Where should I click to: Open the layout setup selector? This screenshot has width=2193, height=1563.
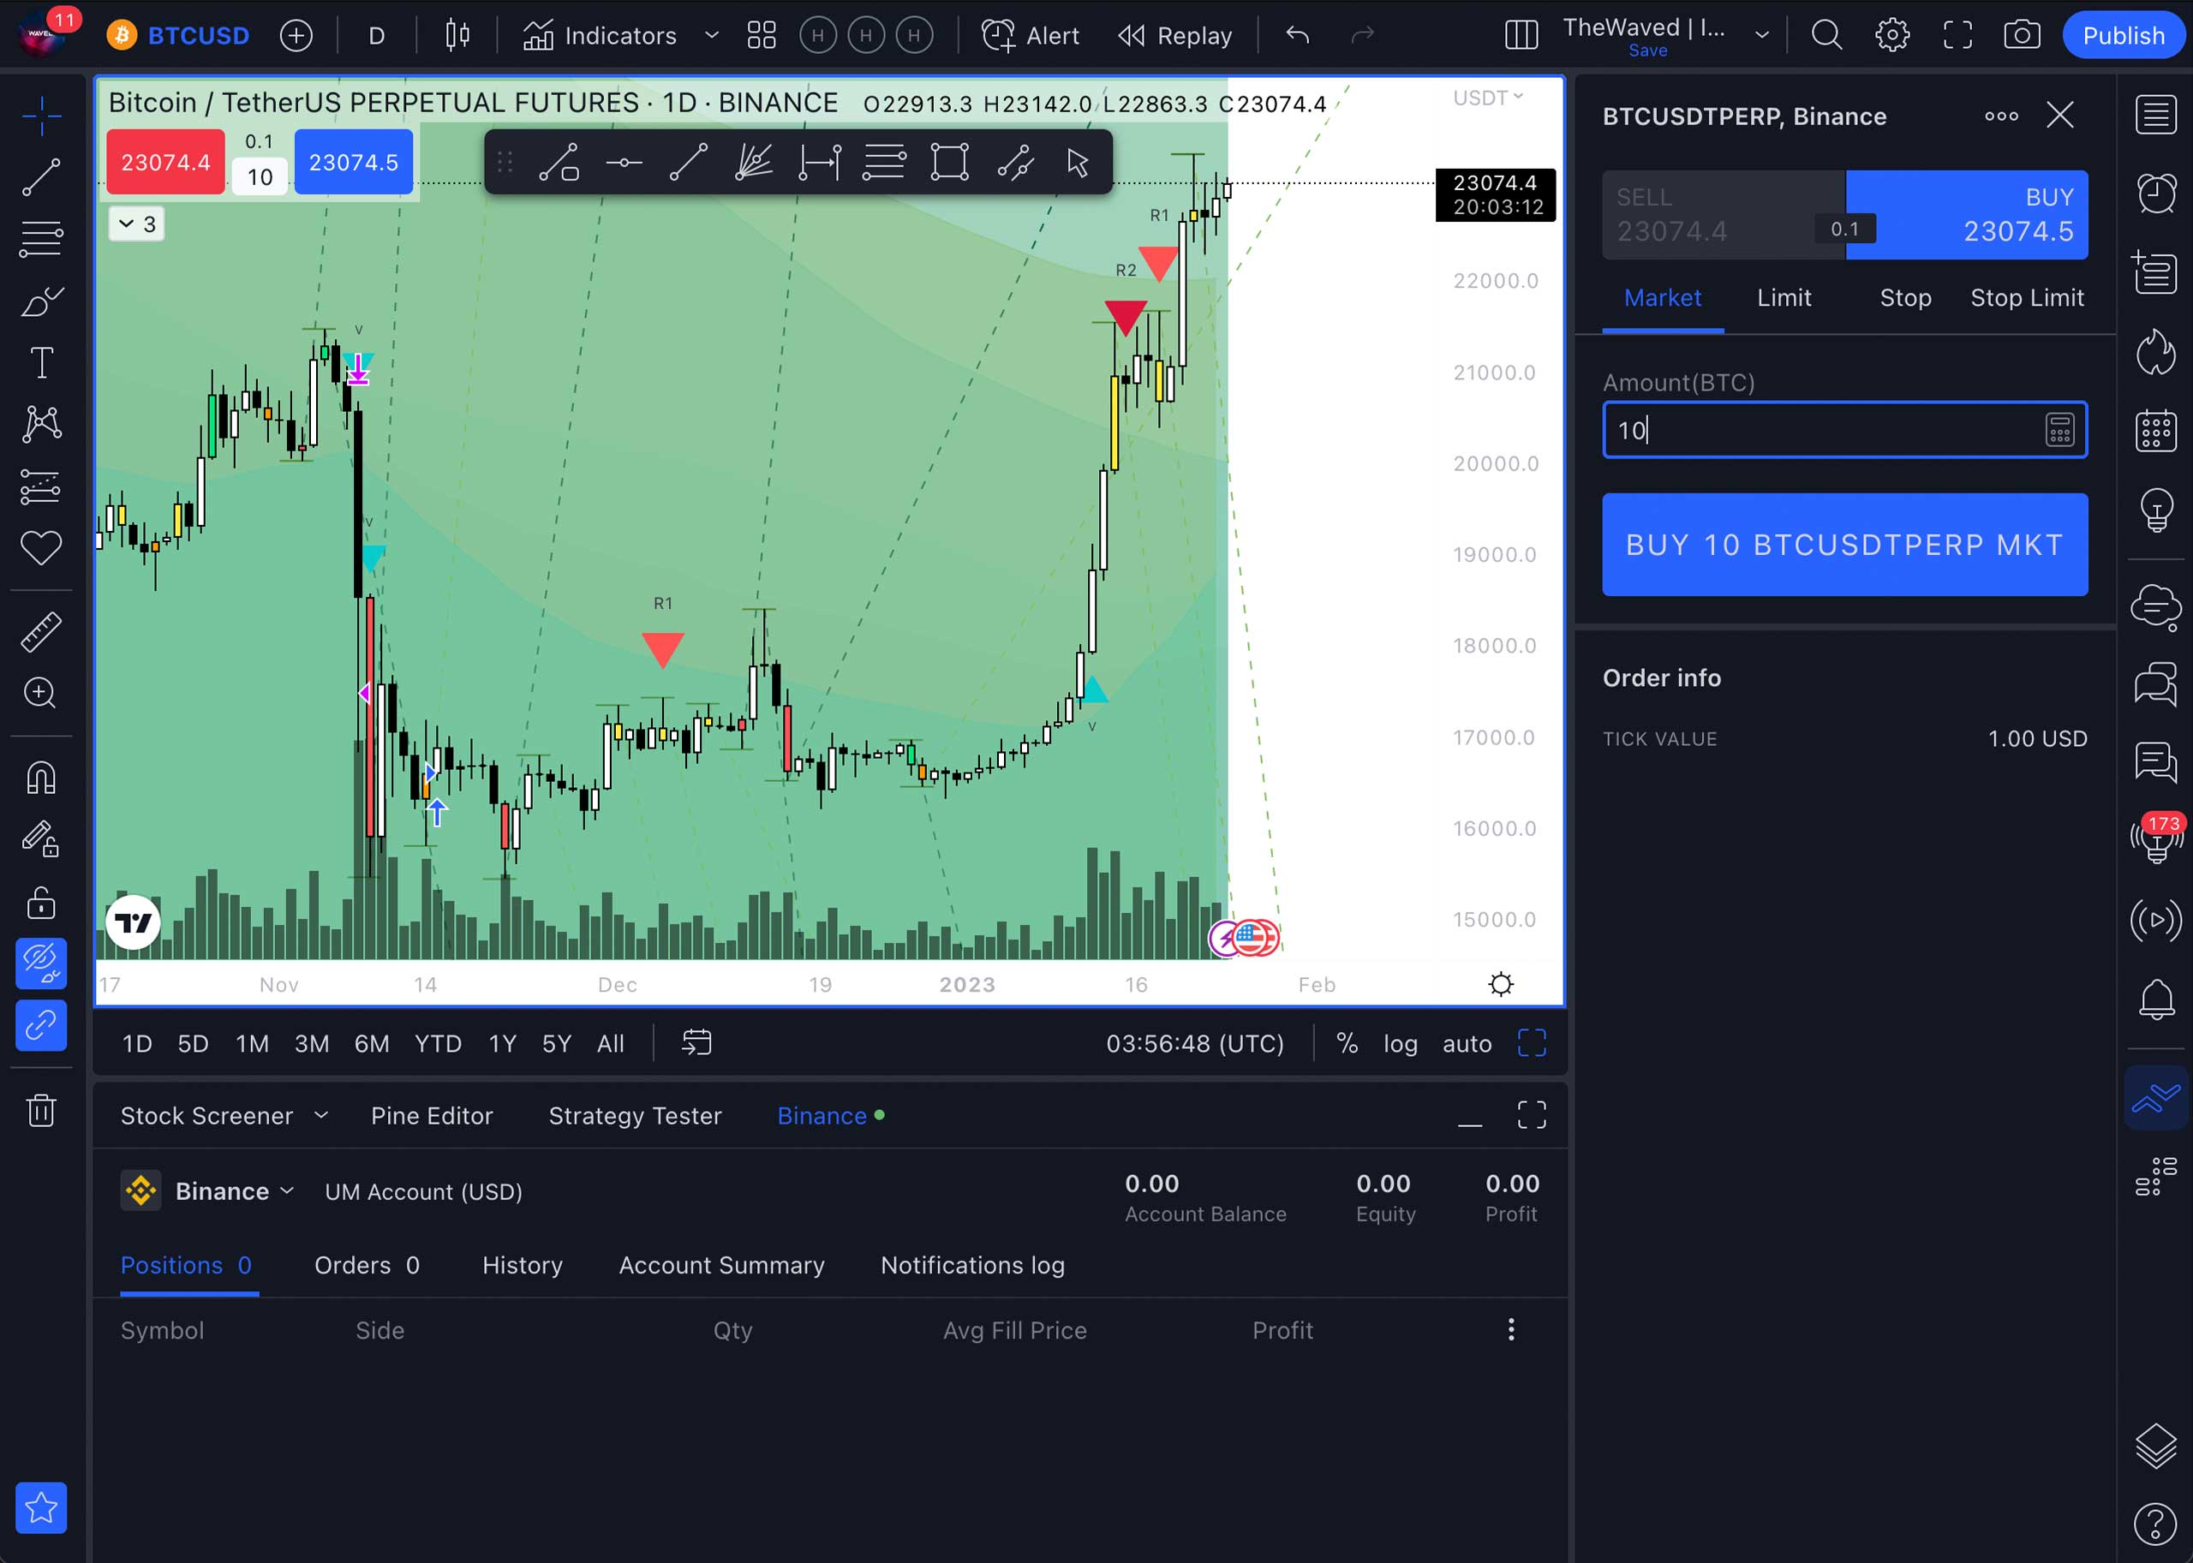click(x=1521, y=36)
